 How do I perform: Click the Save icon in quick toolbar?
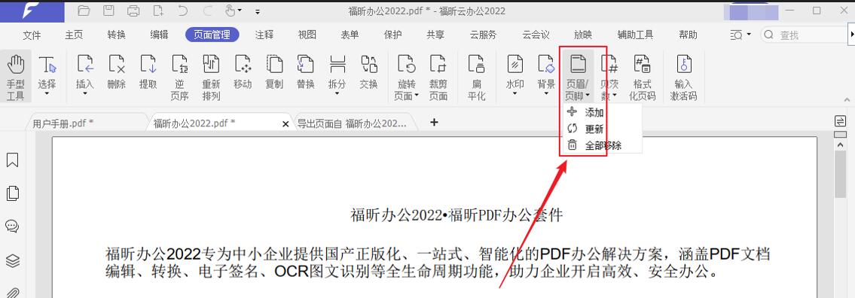pyautogui.click(x=108, y=11)
